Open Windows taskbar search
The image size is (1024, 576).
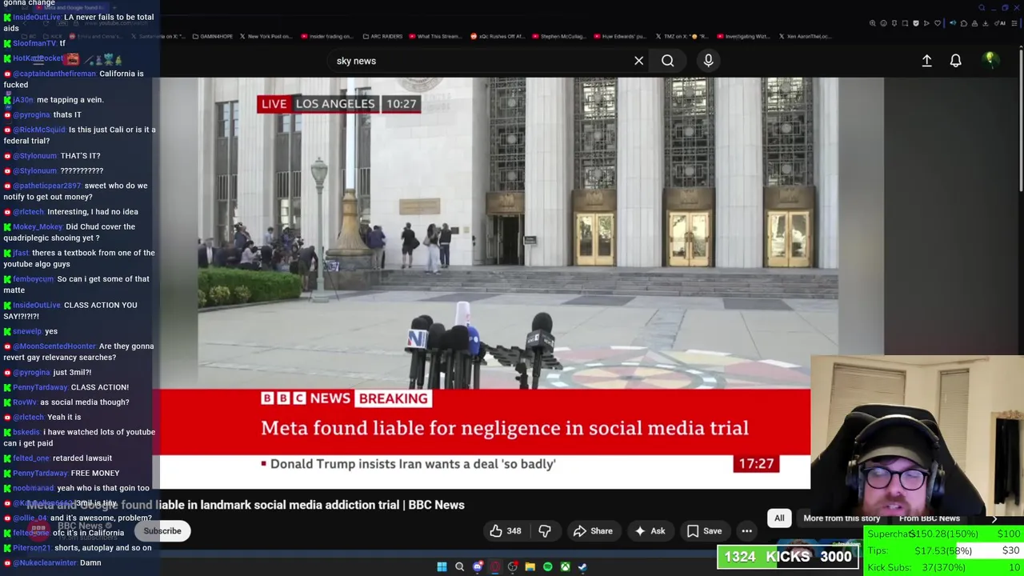coord(459,567)
